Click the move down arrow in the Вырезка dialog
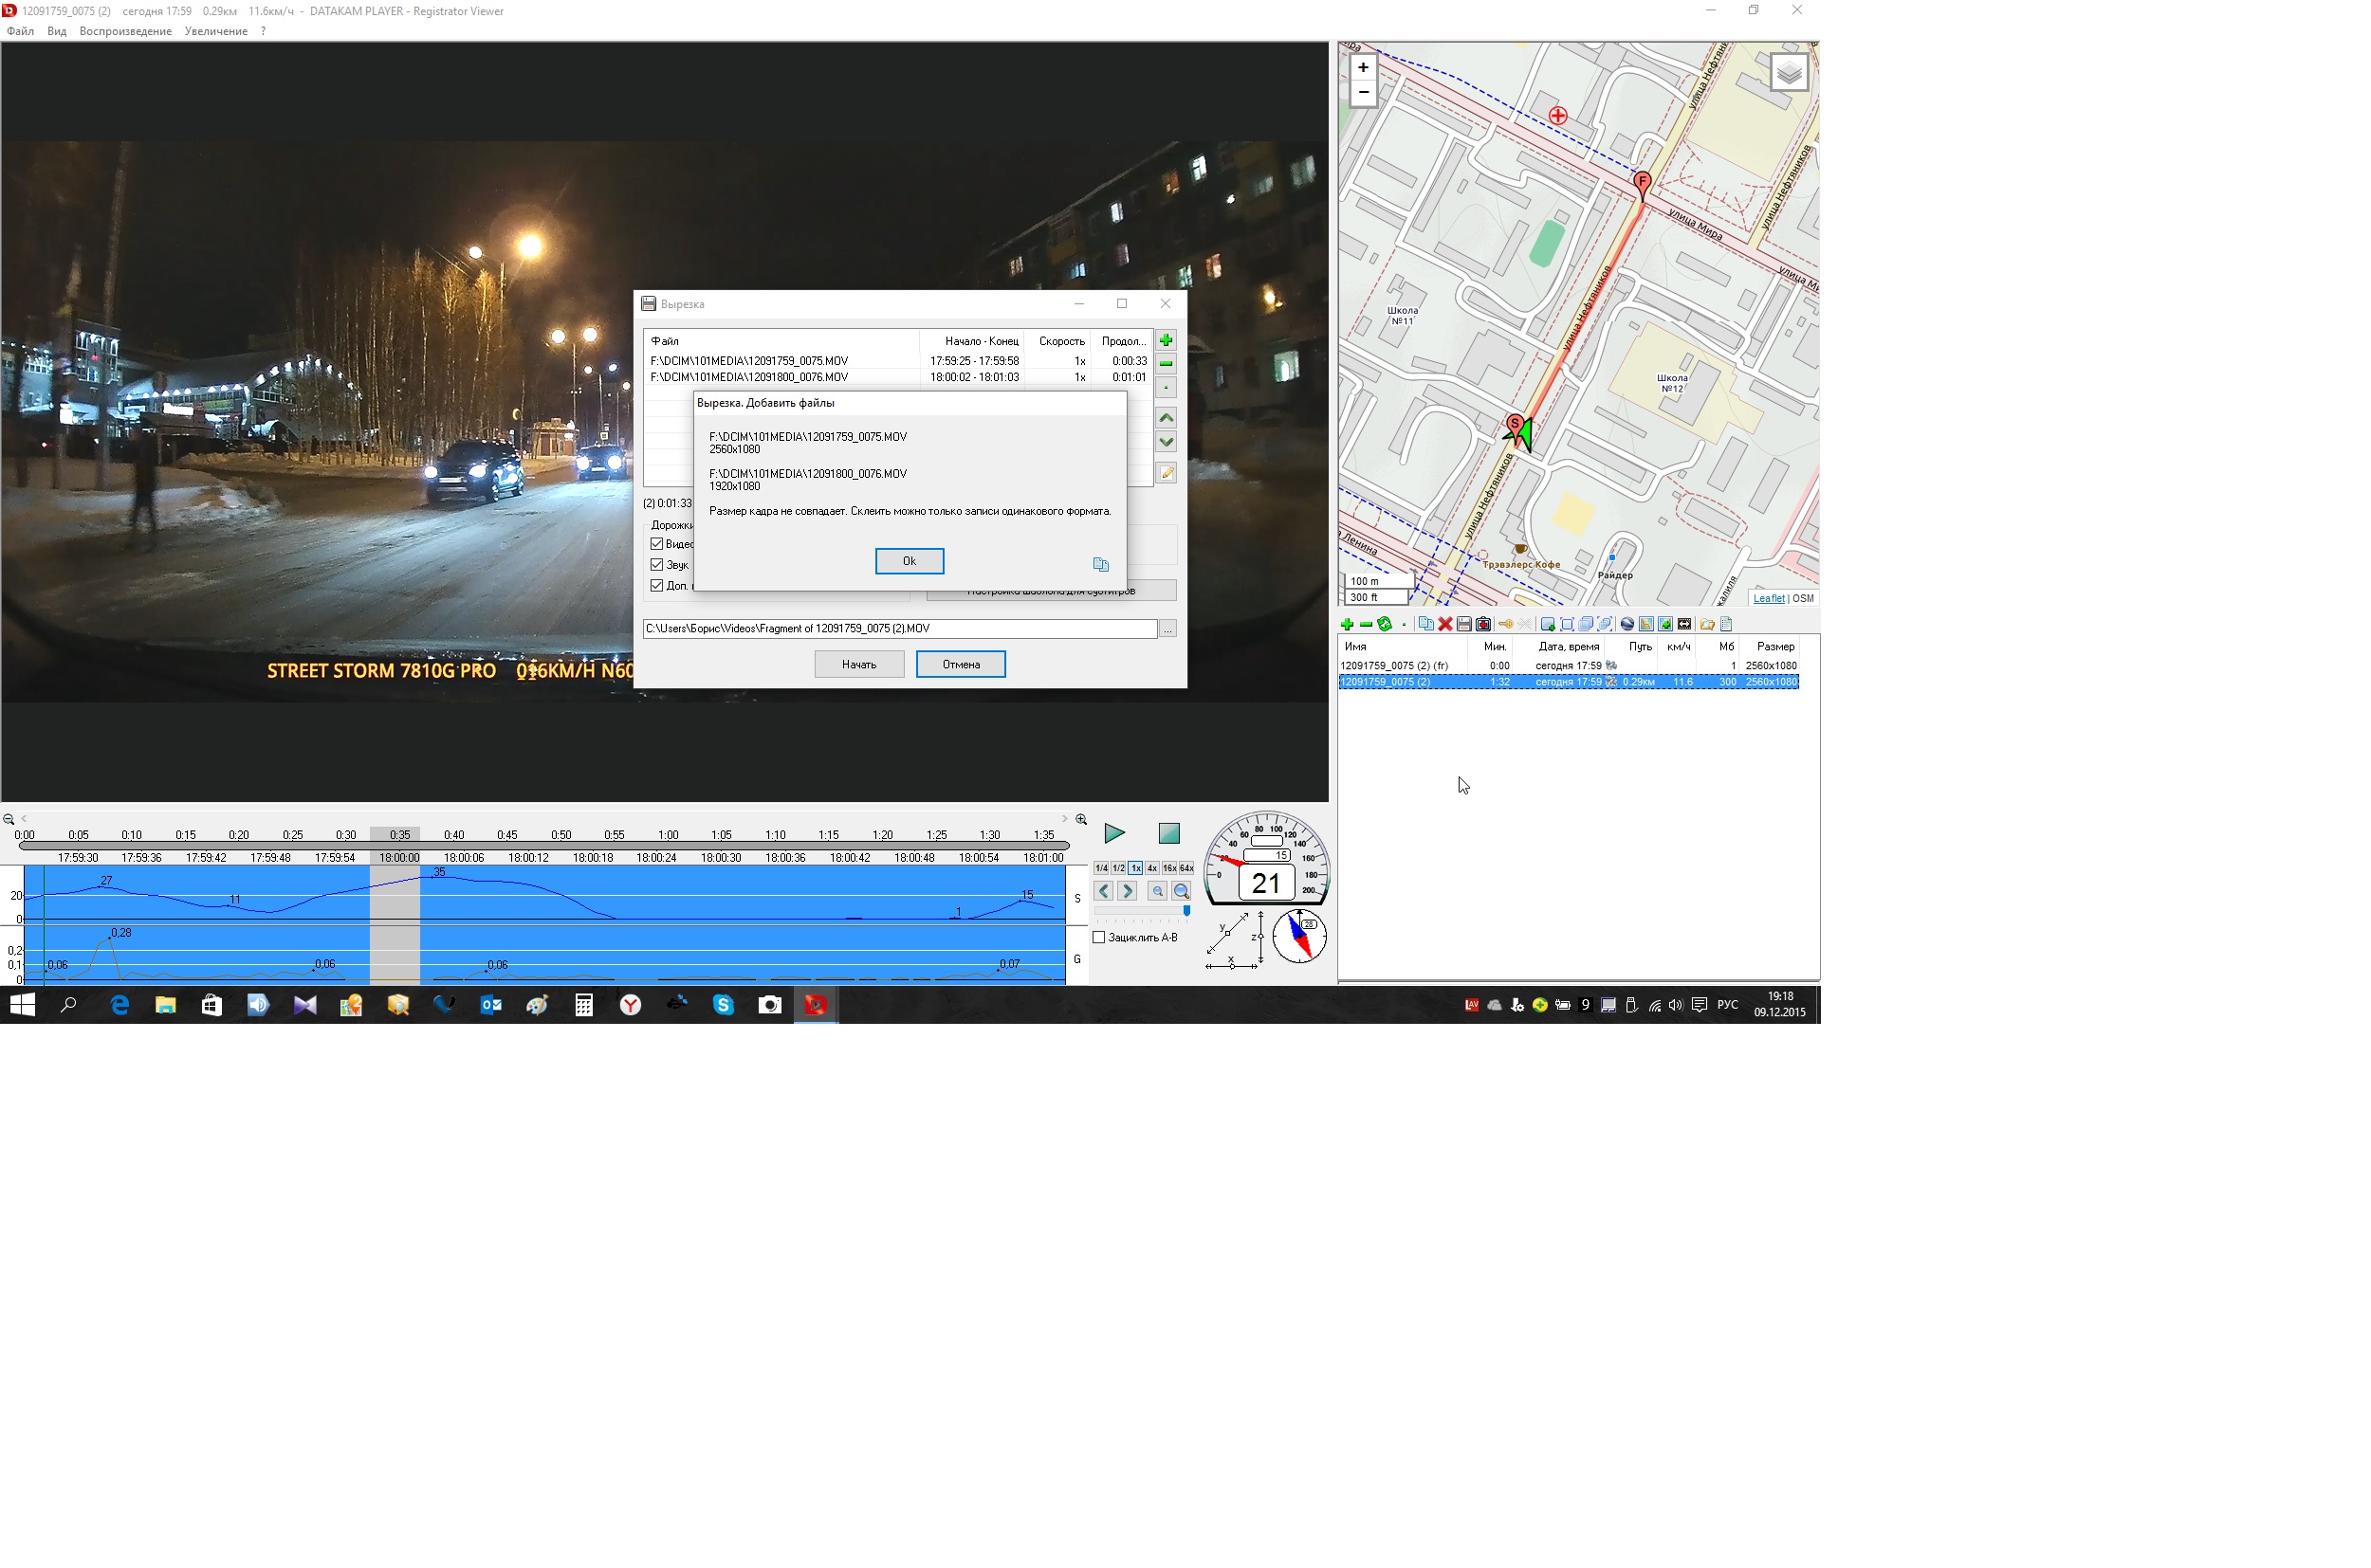This screenshot has height=1568, width=2371. click(1166, 442)
